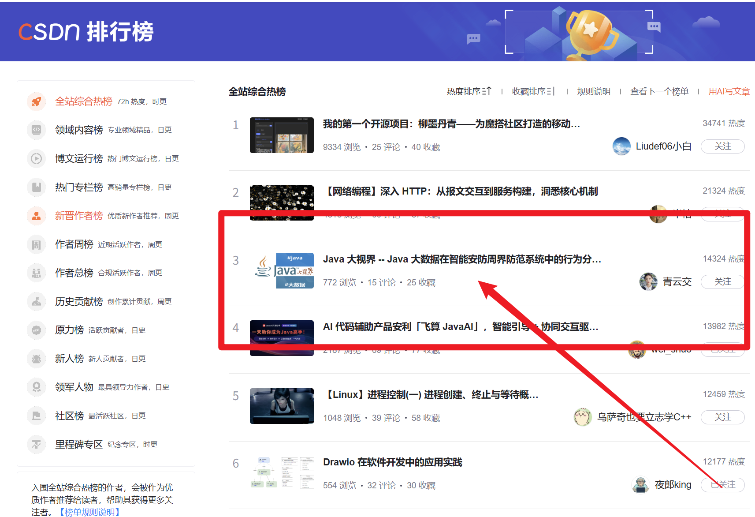Screen dimensions: 755x517
Task: Click author name 青云交
Action: [x=677, y=281]
